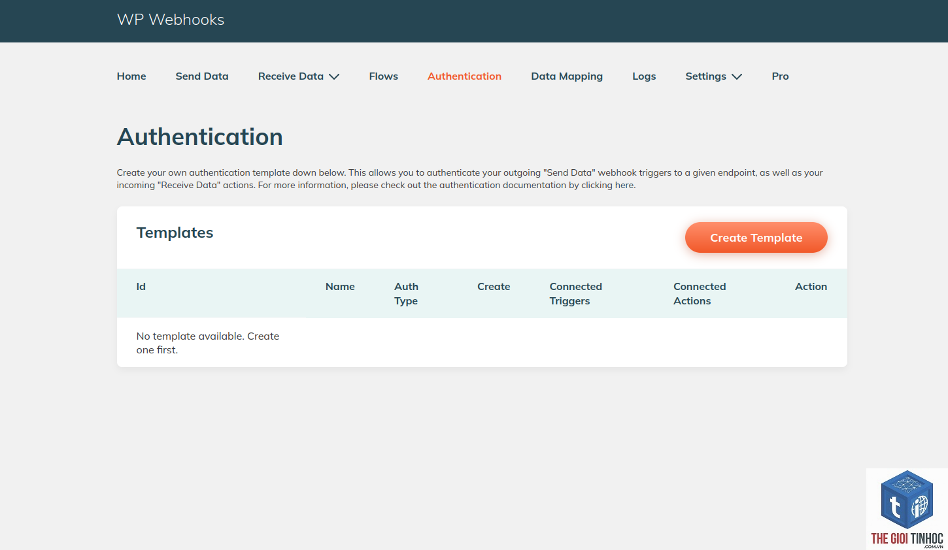Click the Connected Actions column header
Viewport: 948px width, 550px height.
[700, 294]
